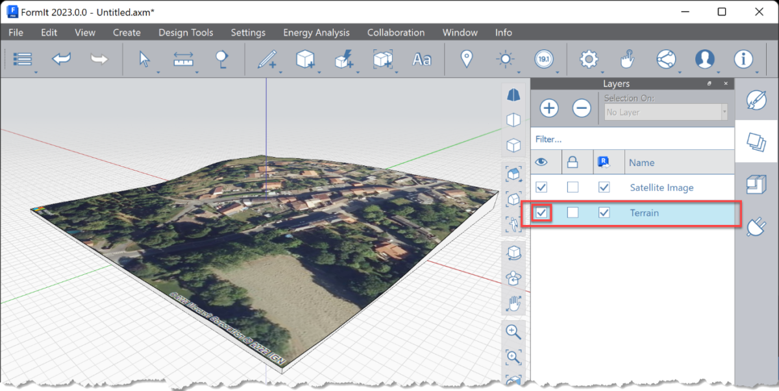Open the Sun and shadows tool

(504, 59)
